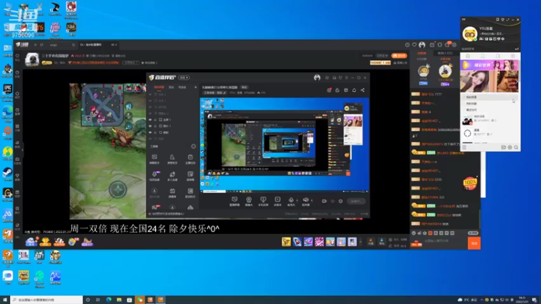Open the YY contacts tab
Screen dimensions: 541x304
[x=483, y=56]
